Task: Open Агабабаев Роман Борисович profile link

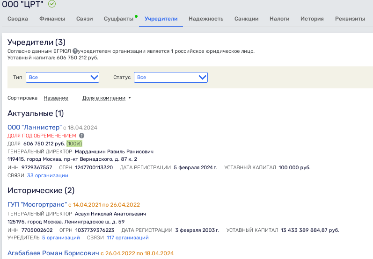Action: 53,253
